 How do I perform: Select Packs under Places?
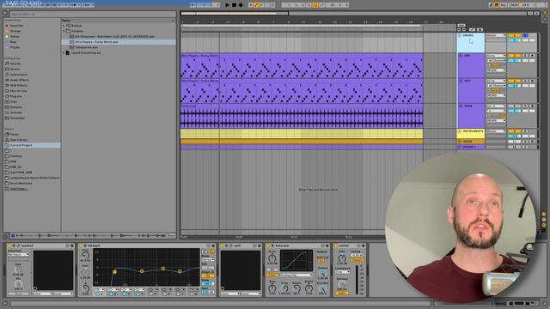coord(14,134)
